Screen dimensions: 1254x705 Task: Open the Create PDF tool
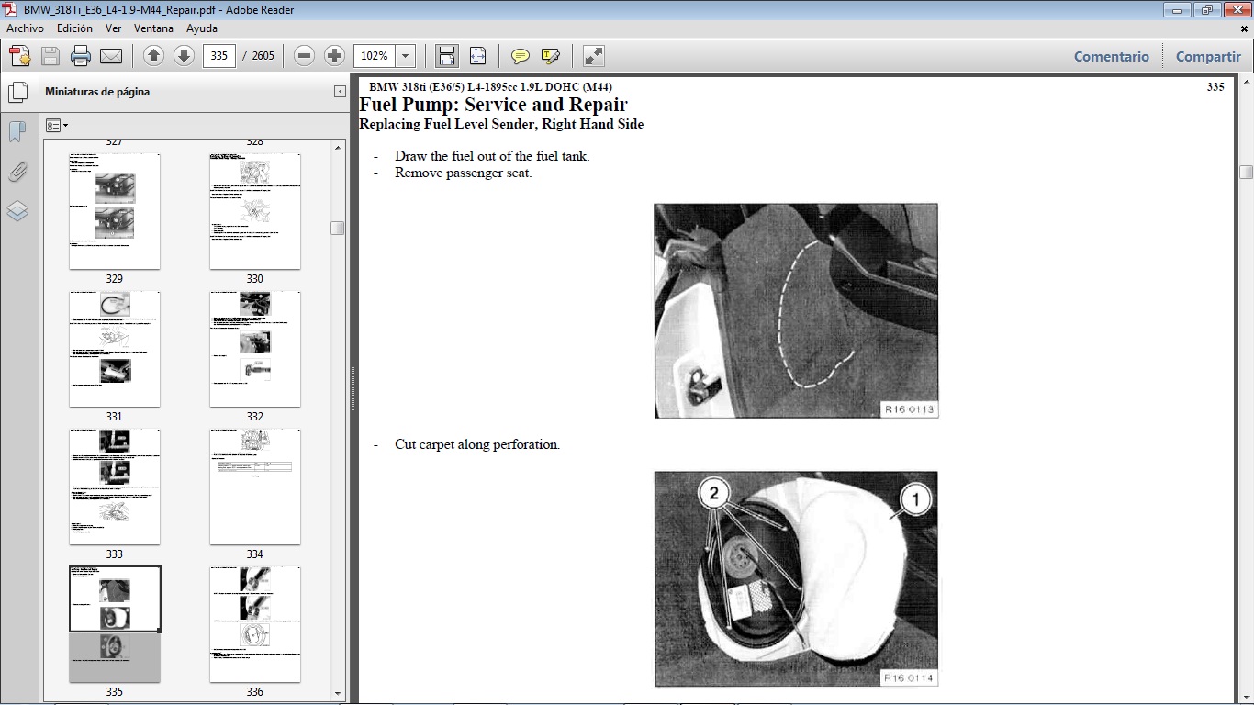coord(19,55)
